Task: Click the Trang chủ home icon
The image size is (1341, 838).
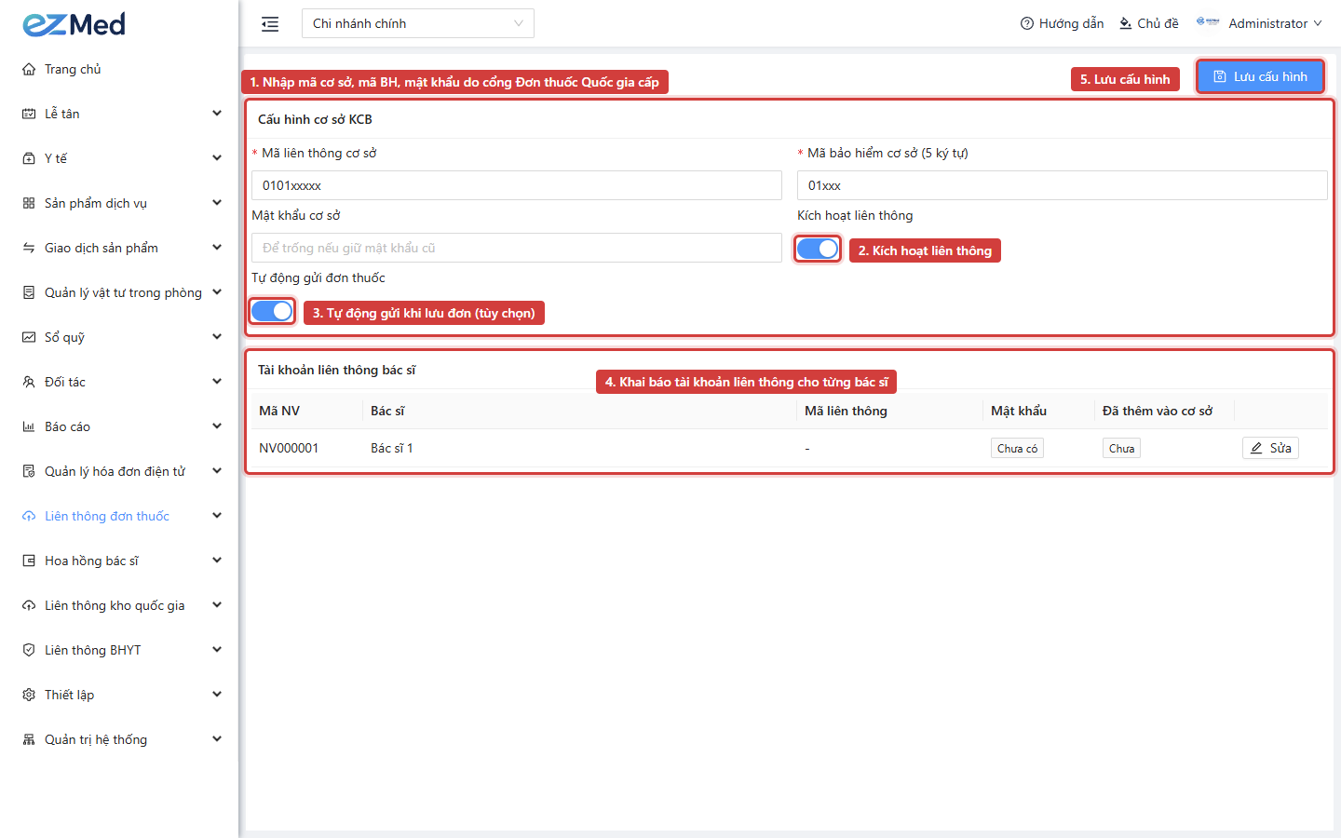Action: pos(29,69)
